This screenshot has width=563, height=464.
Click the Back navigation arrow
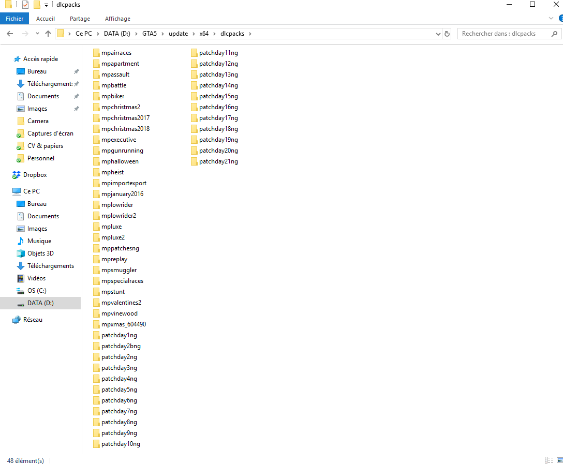pyautogui.click(x=10, y=34)
